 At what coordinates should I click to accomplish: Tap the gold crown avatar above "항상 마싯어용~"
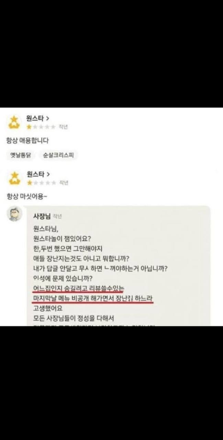click(14, 178)
